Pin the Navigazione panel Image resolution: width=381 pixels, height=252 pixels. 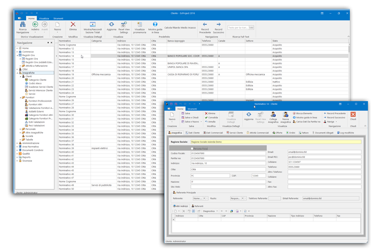click(x=48, y=43)
